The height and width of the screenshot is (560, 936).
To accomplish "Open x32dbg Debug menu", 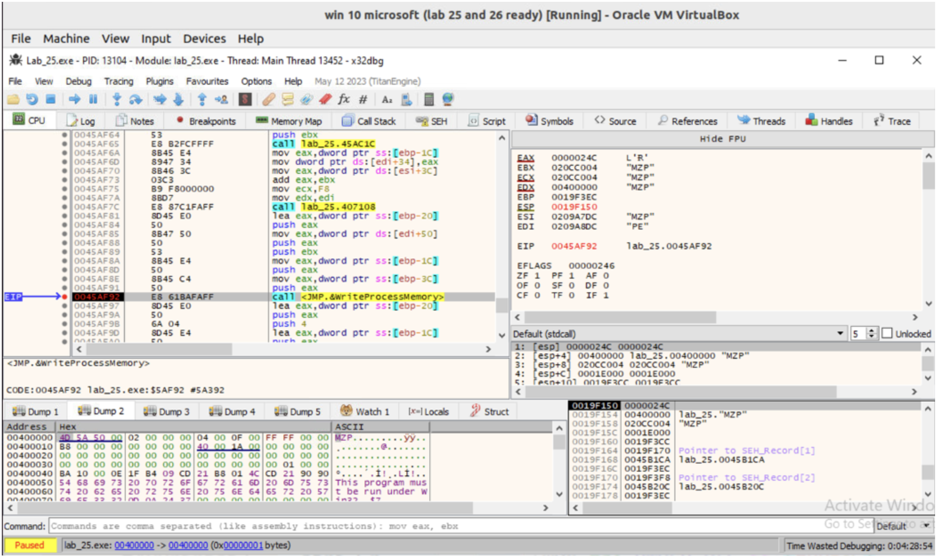I will pyautogui.click(x=78, y=81).
